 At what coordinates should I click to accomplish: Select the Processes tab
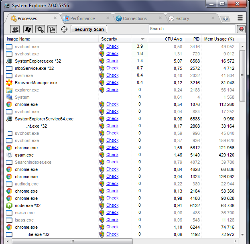coord(27,18)
